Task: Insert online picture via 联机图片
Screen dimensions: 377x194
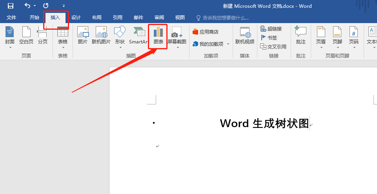Action: tap(101, 36)
